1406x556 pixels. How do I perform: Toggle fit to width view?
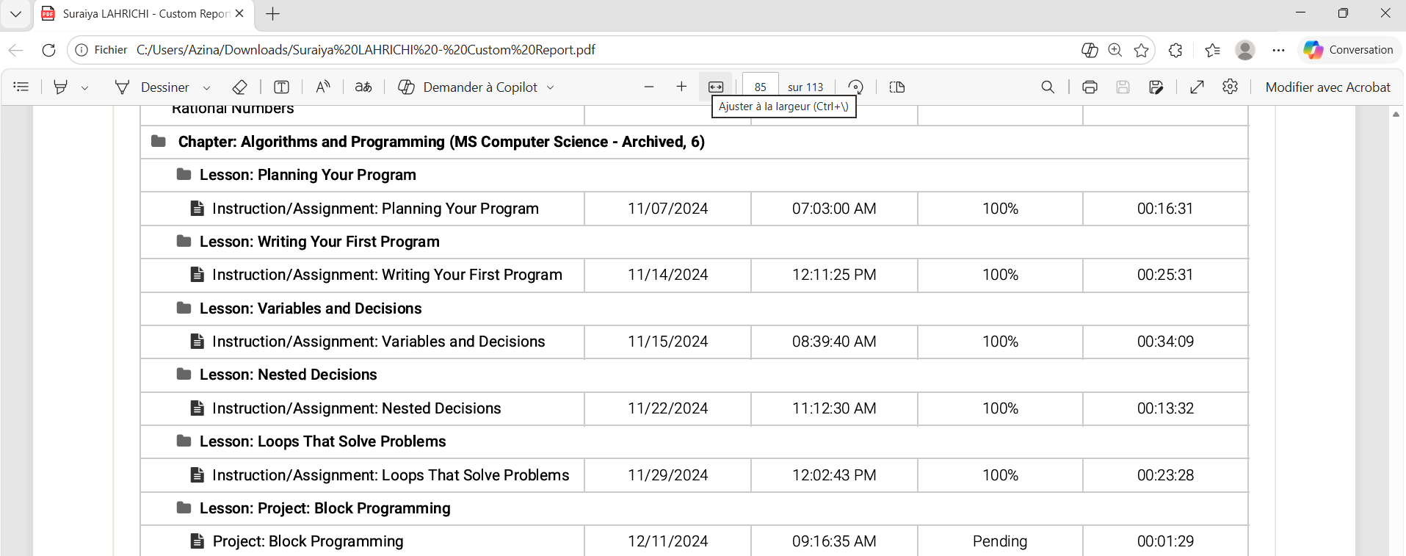[x=716, y=87]
